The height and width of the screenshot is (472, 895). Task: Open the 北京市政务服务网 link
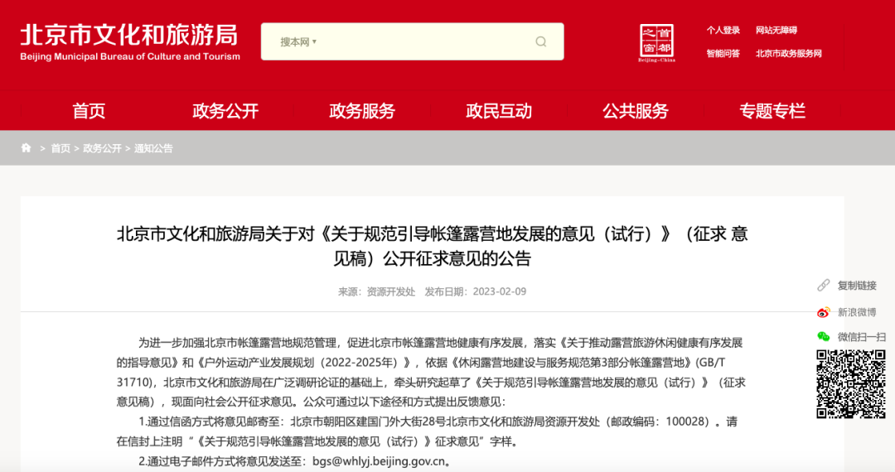pos(788,54)
